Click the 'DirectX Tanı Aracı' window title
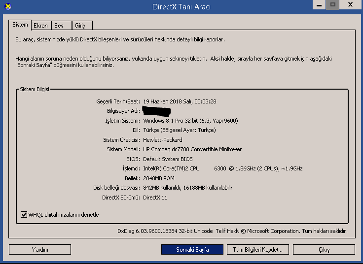363x264 pixels. coord(181,7)
